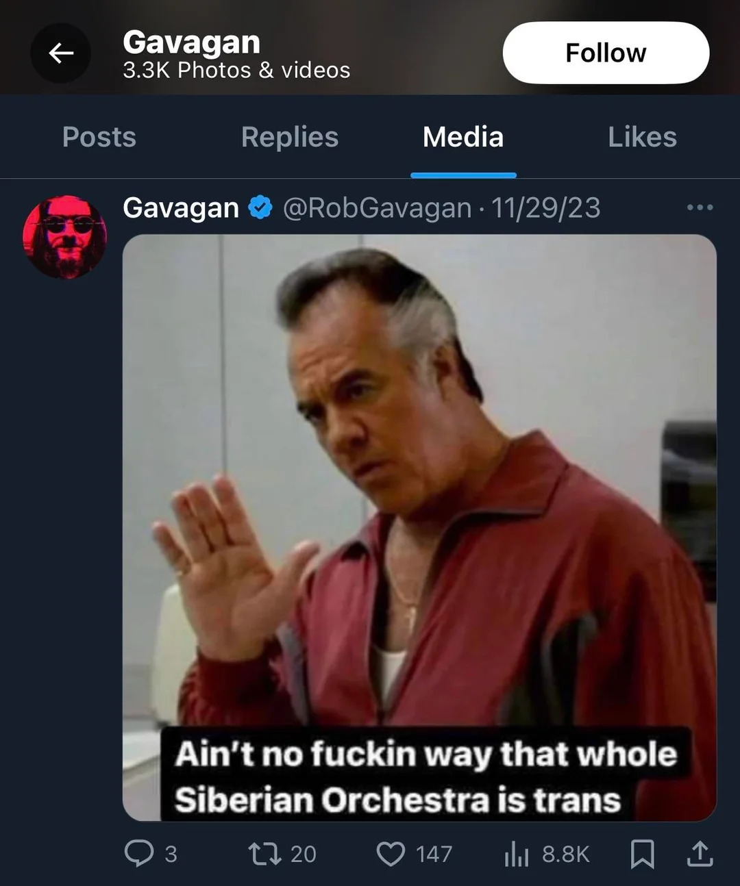Tap the '3.3K Photos & videos' header subtitle

(236, 70)
